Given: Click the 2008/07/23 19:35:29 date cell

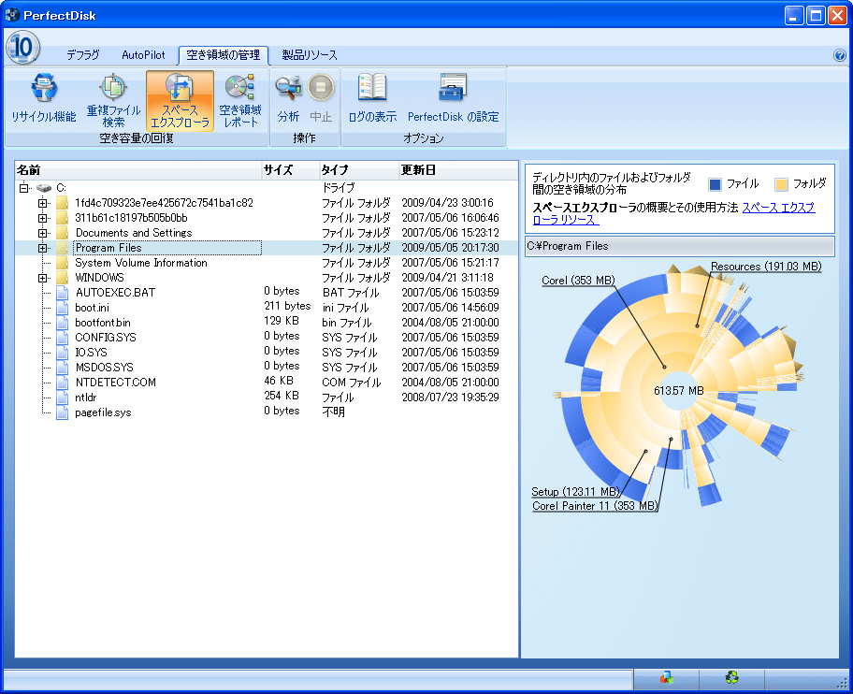Looking at the screenshot, I should pos(450,398).
